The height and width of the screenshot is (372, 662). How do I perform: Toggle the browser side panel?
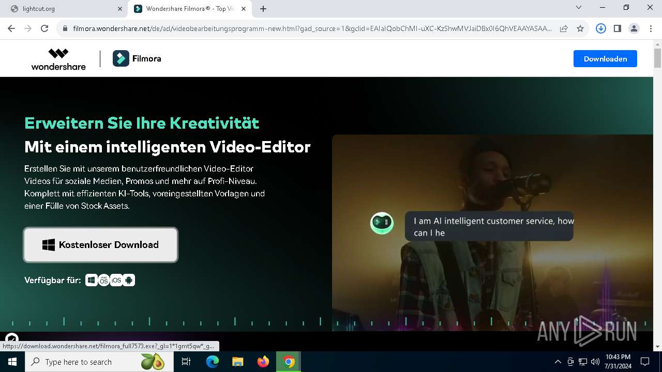tap(618, 28)
